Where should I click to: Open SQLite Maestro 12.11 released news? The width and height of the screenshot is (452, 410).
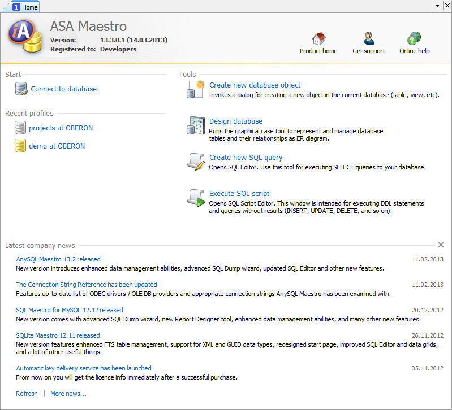(58, 335)
